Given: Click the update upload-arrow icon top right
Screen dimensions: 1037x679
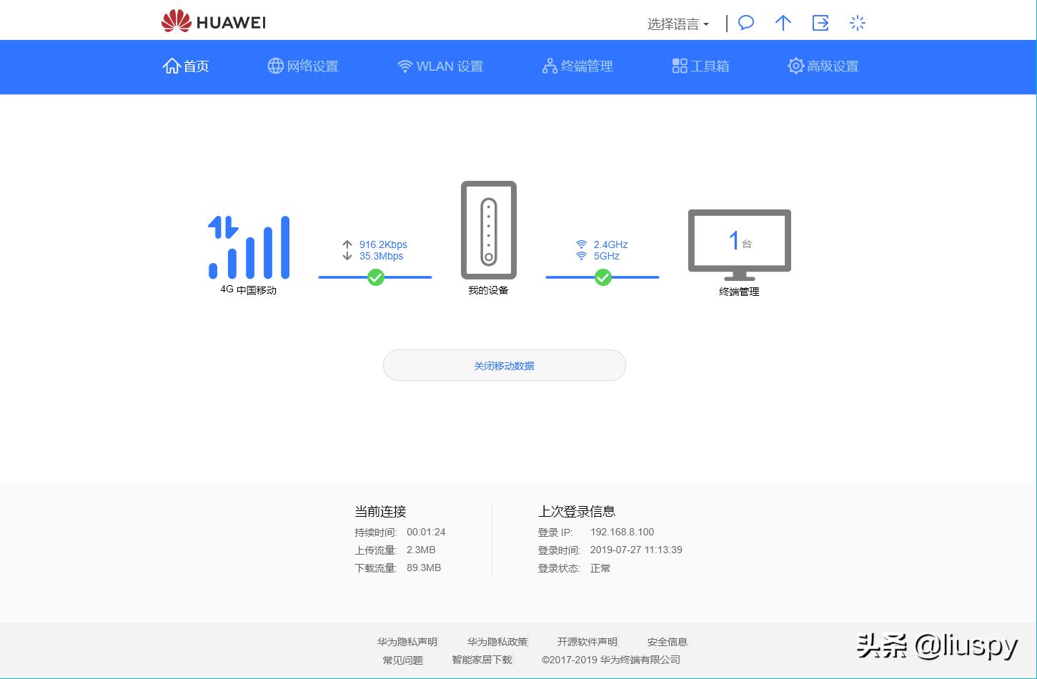Looking at the screenshot, I should (783, 23).
